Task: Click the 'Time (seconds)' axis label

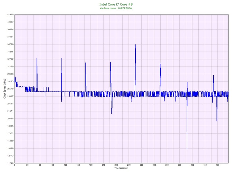Action: pos(121,168)
